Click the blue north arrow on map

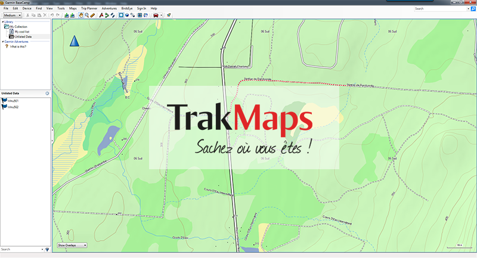pyautogui.click(x=75, y=41)
